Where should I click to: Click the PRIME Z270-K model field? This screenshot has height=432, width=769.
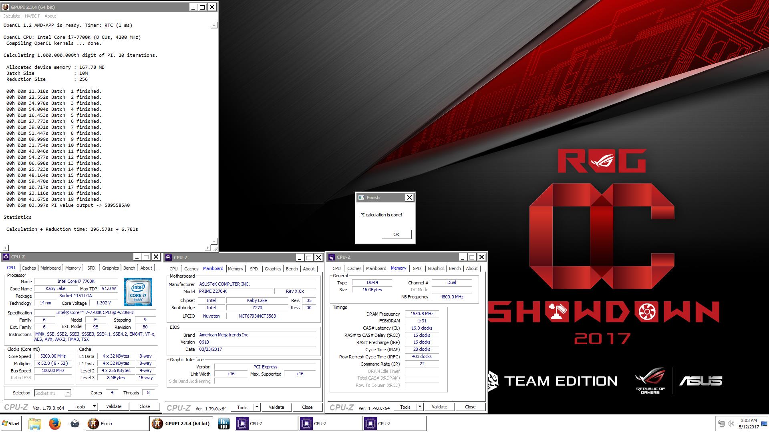click(x=236, y=291)
